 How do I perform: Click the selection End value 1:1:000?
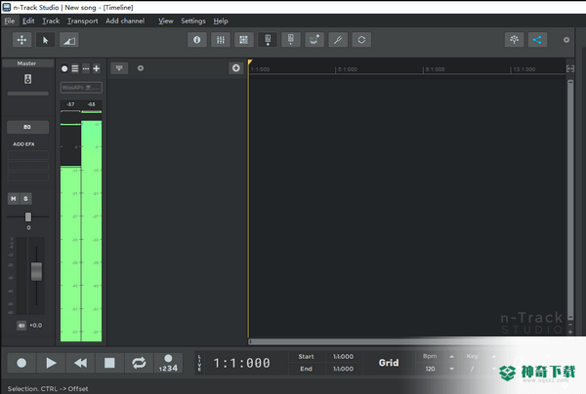tap(343, 369)
